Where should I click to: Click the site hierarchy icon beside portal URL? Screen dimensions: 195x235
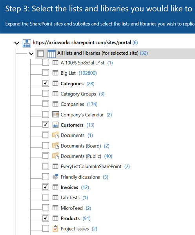pyautogui.click(x=27, y=43)
